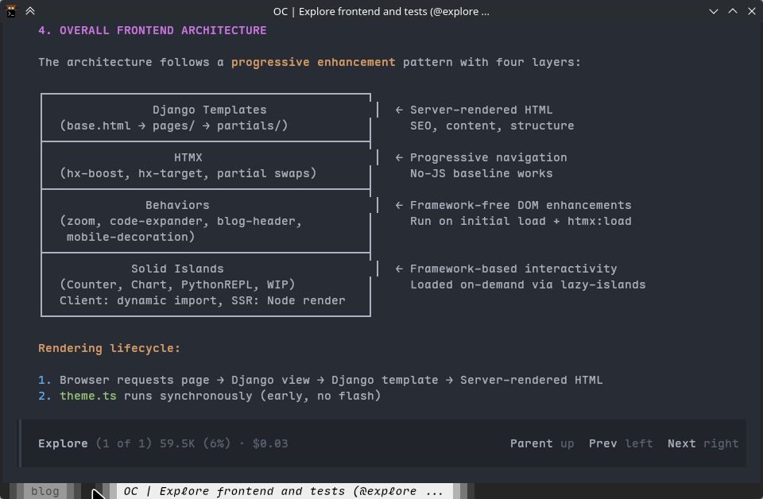
Task: Click the 'Rendering lifecycle:' heading
Action: (110, 348)
